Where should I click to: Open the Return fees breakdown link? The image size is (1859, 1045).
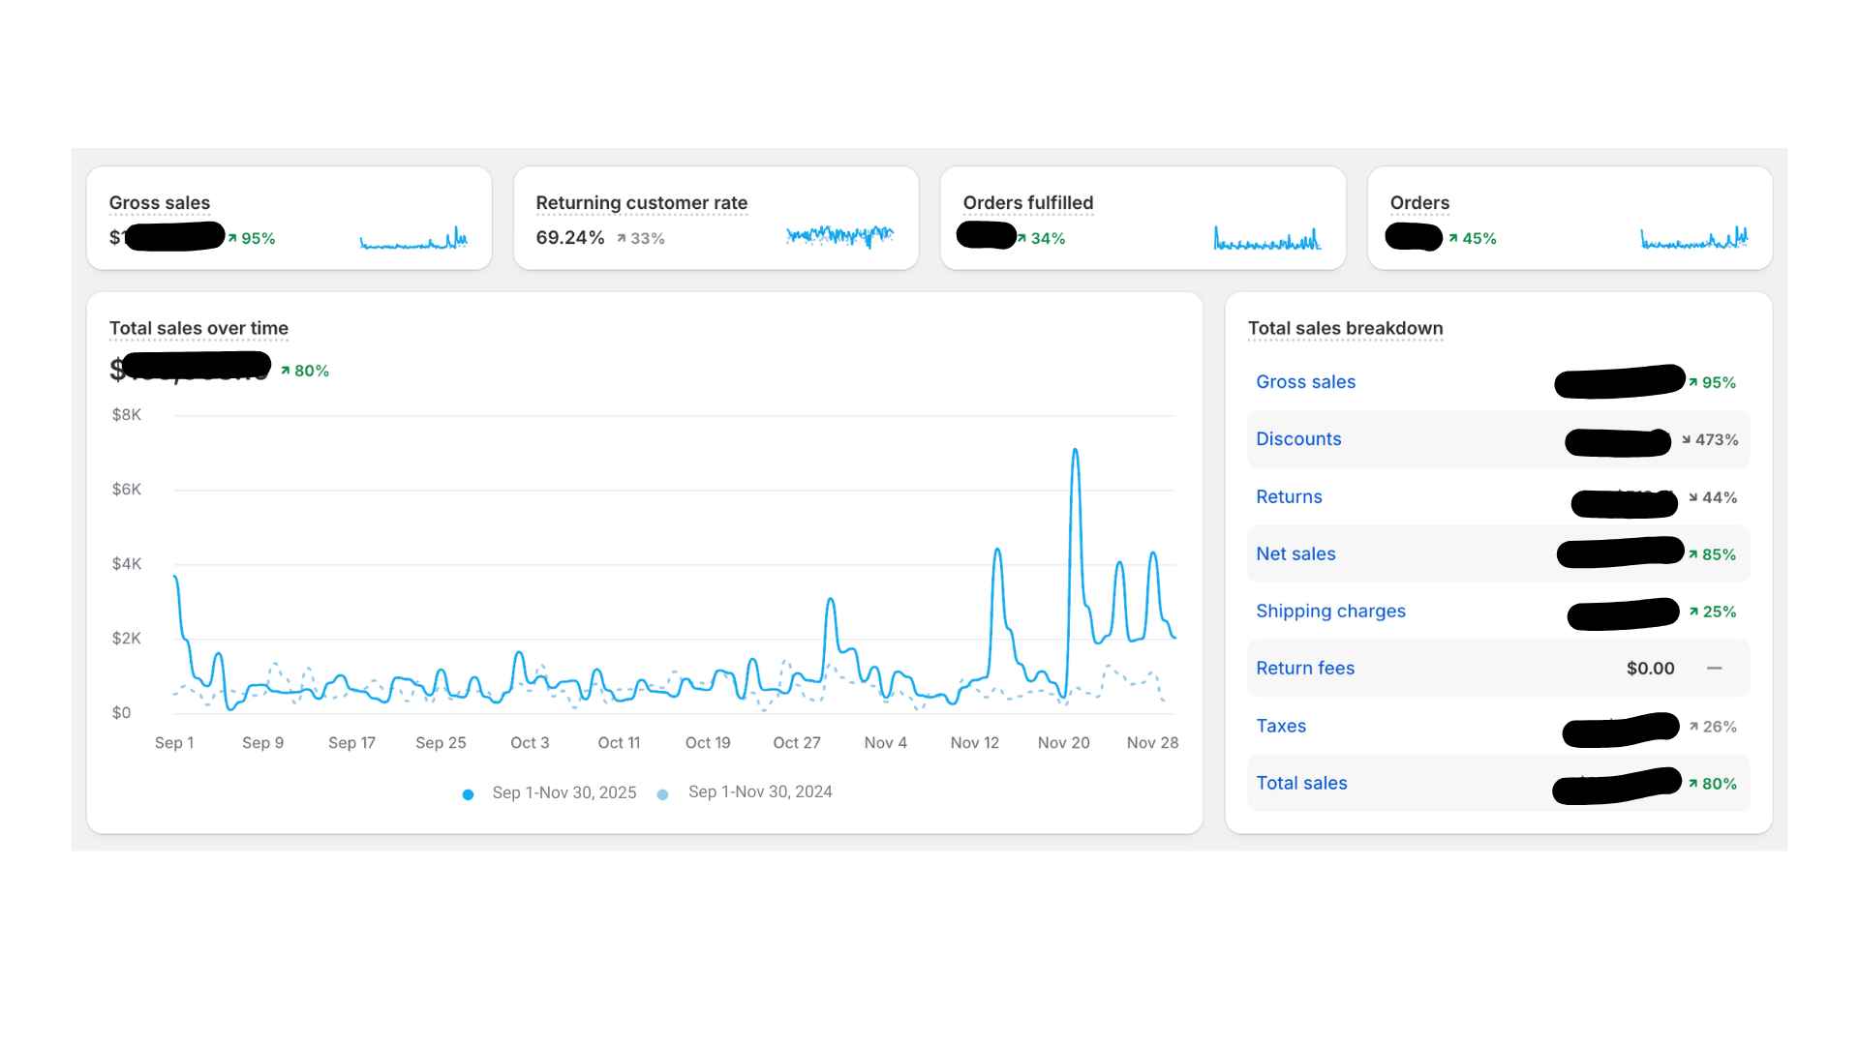1304,669
